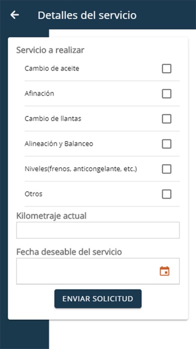Focus the Kilometraje actual input field
The image size is (196, 349).
click(x=98, y=230)
